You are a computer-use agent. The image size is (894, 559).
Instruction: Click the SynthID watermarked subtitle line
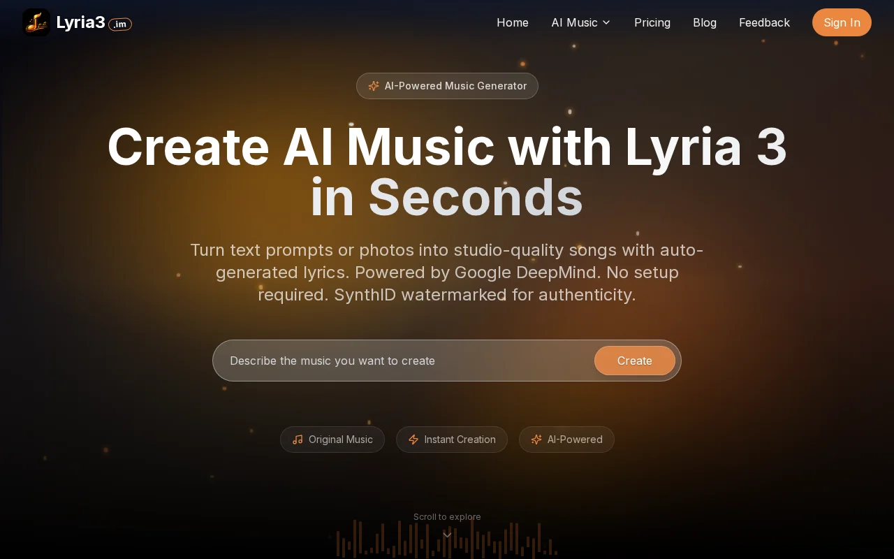[x=447, y=295]
